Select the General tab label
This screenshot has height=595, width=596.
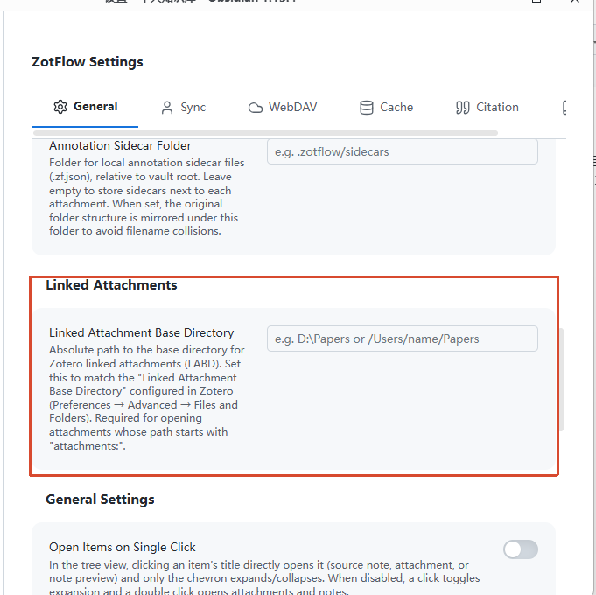(x=95, y=107)
